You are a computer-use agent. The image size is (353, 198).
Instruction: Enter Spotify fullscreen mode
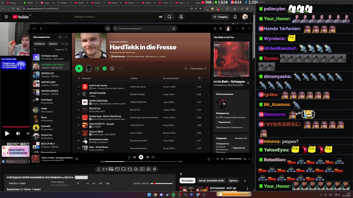pos(249,159)
